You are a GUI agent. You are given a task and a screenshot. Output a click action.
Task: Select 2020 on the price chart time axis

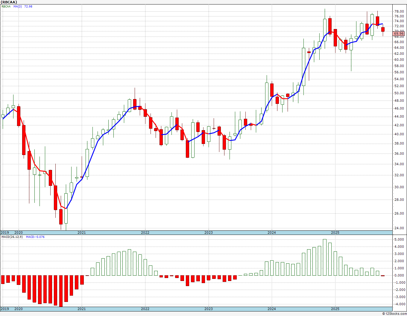pos(19,233)
